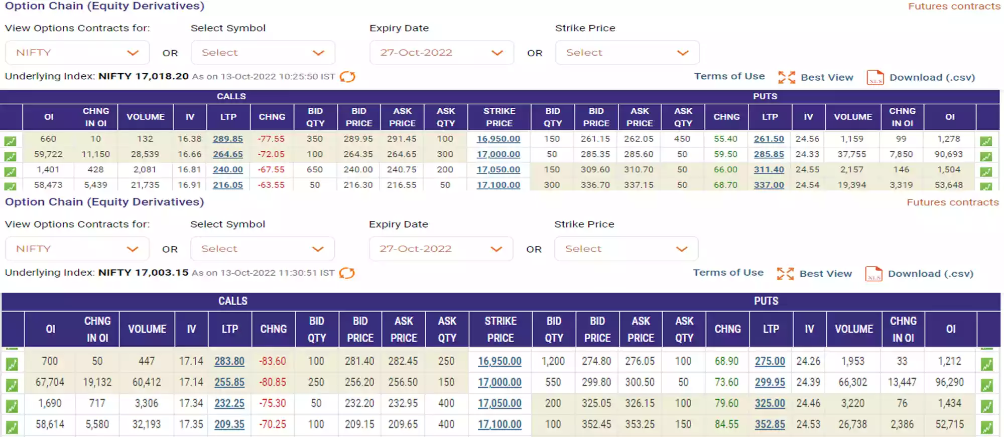Click Best View text in upper panel
The image size is (1004, 437).
point(827,77)
